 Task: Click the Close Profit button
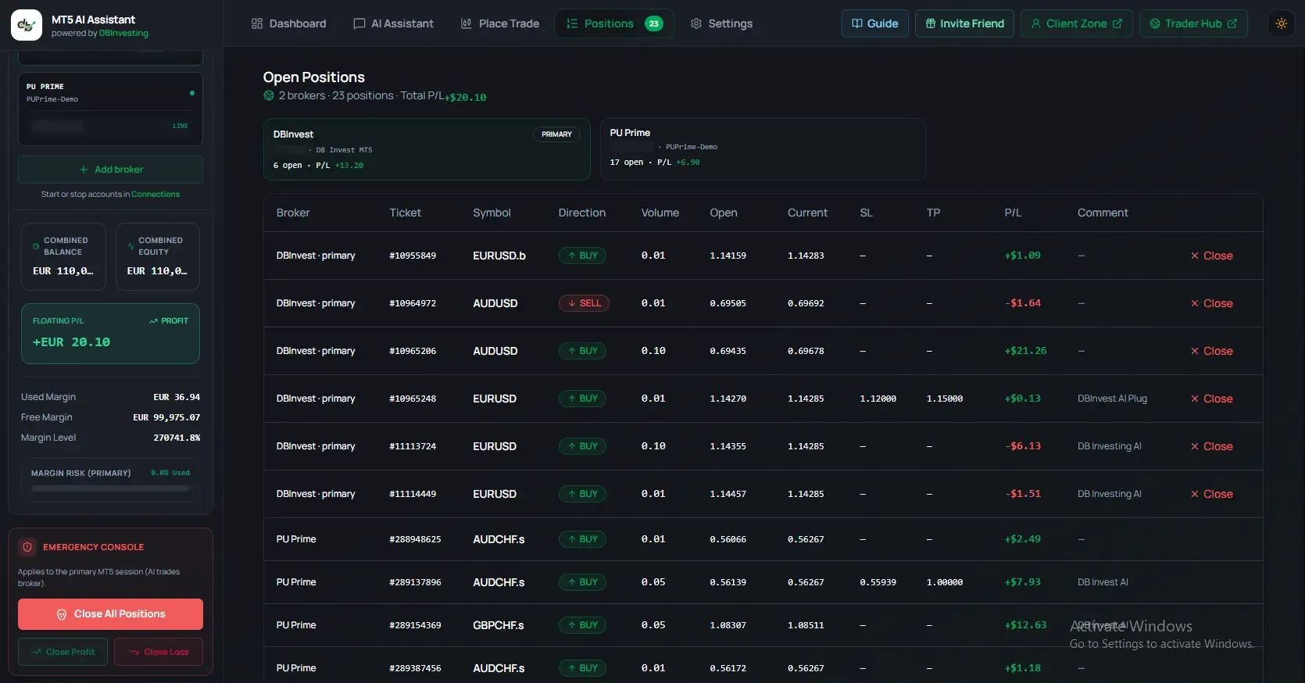(63, 652)
